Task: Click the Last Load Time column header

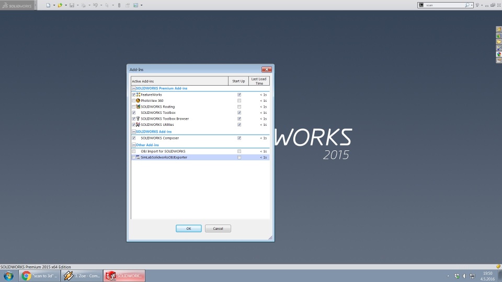Action: [259, 81]
